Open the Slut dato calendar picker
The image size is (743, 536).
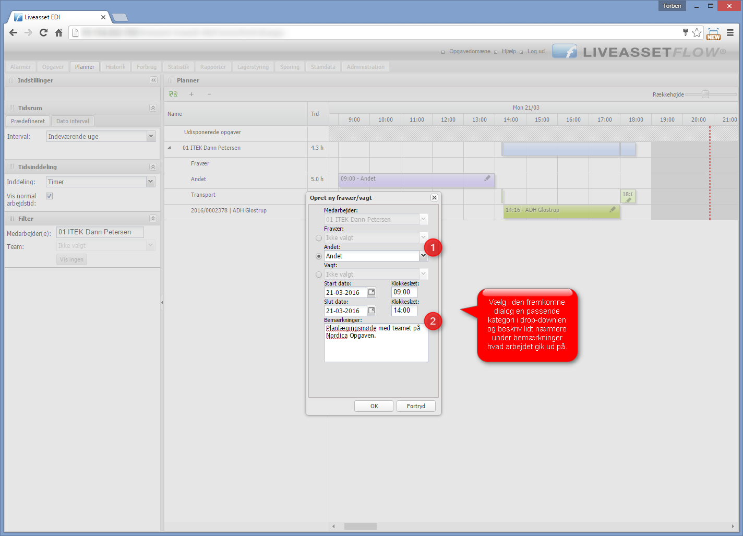point(371,311)
